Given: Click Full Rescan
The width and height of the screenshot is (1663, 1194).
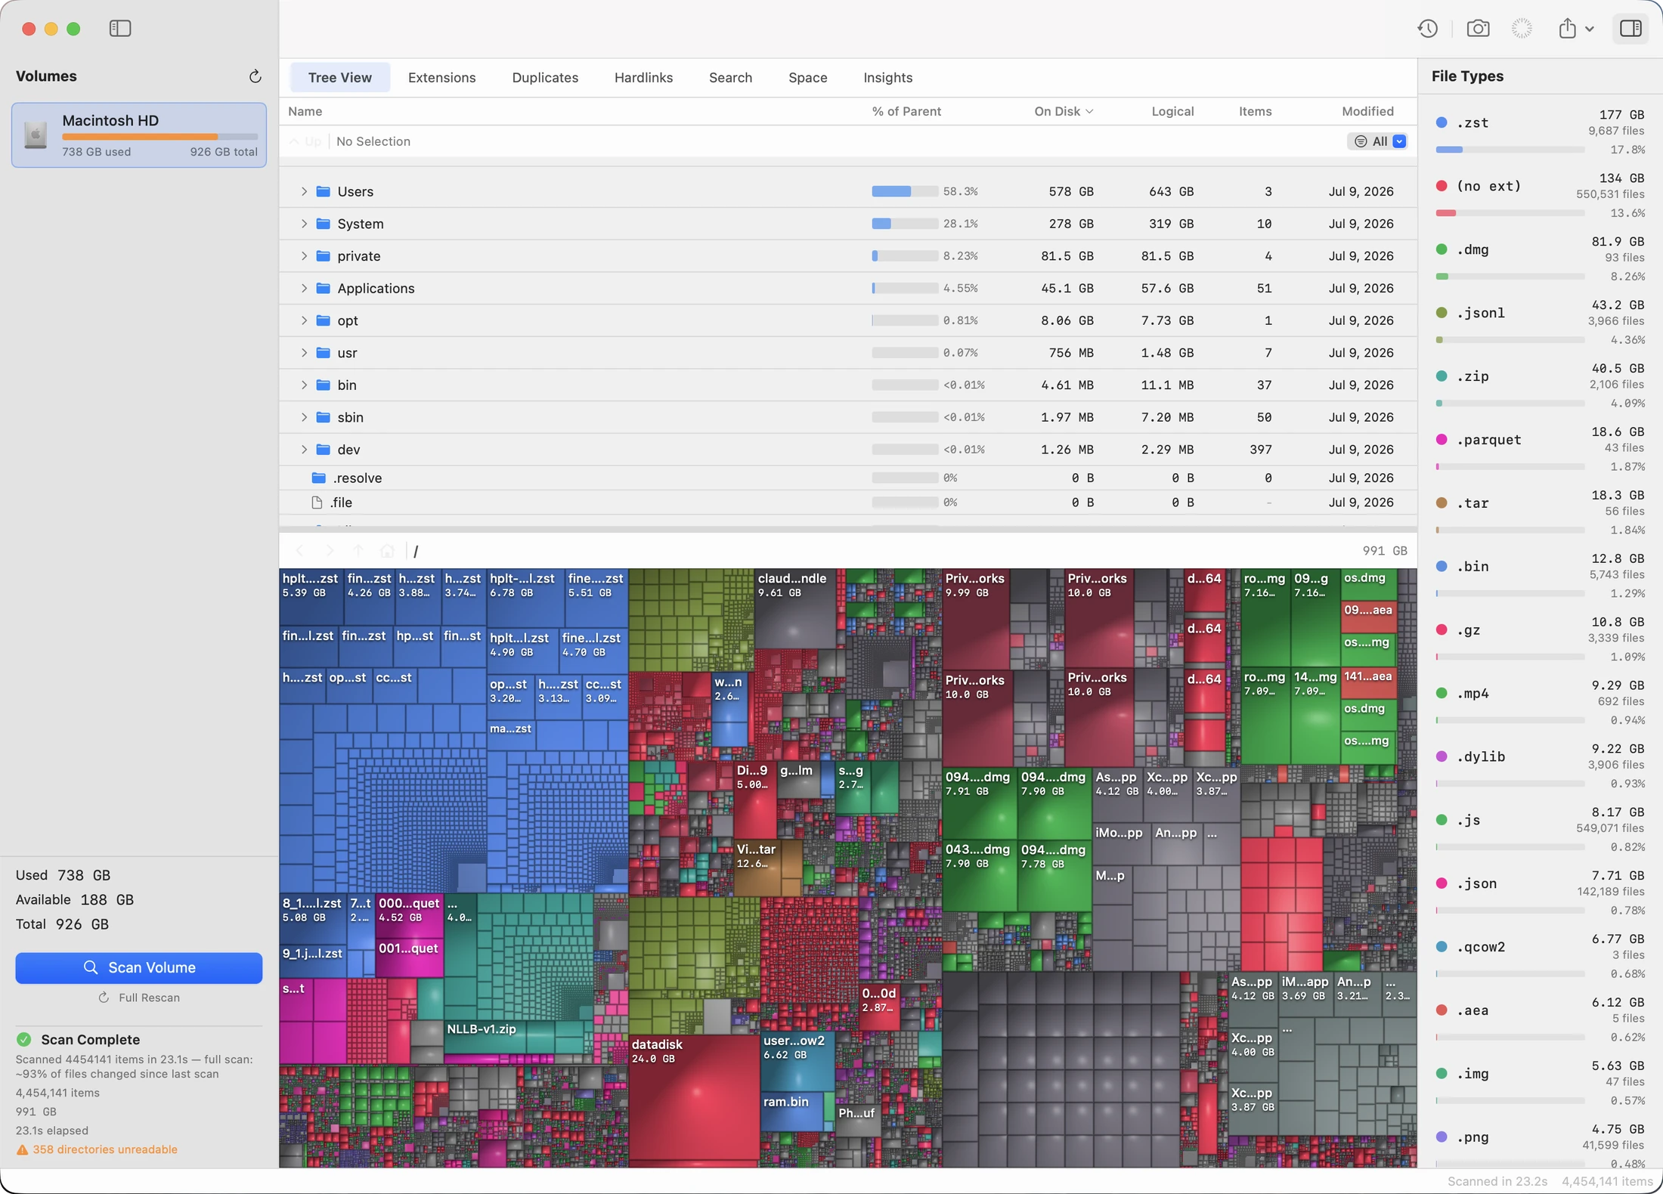Looking at the screenshot, I should (x=139, y=998).
